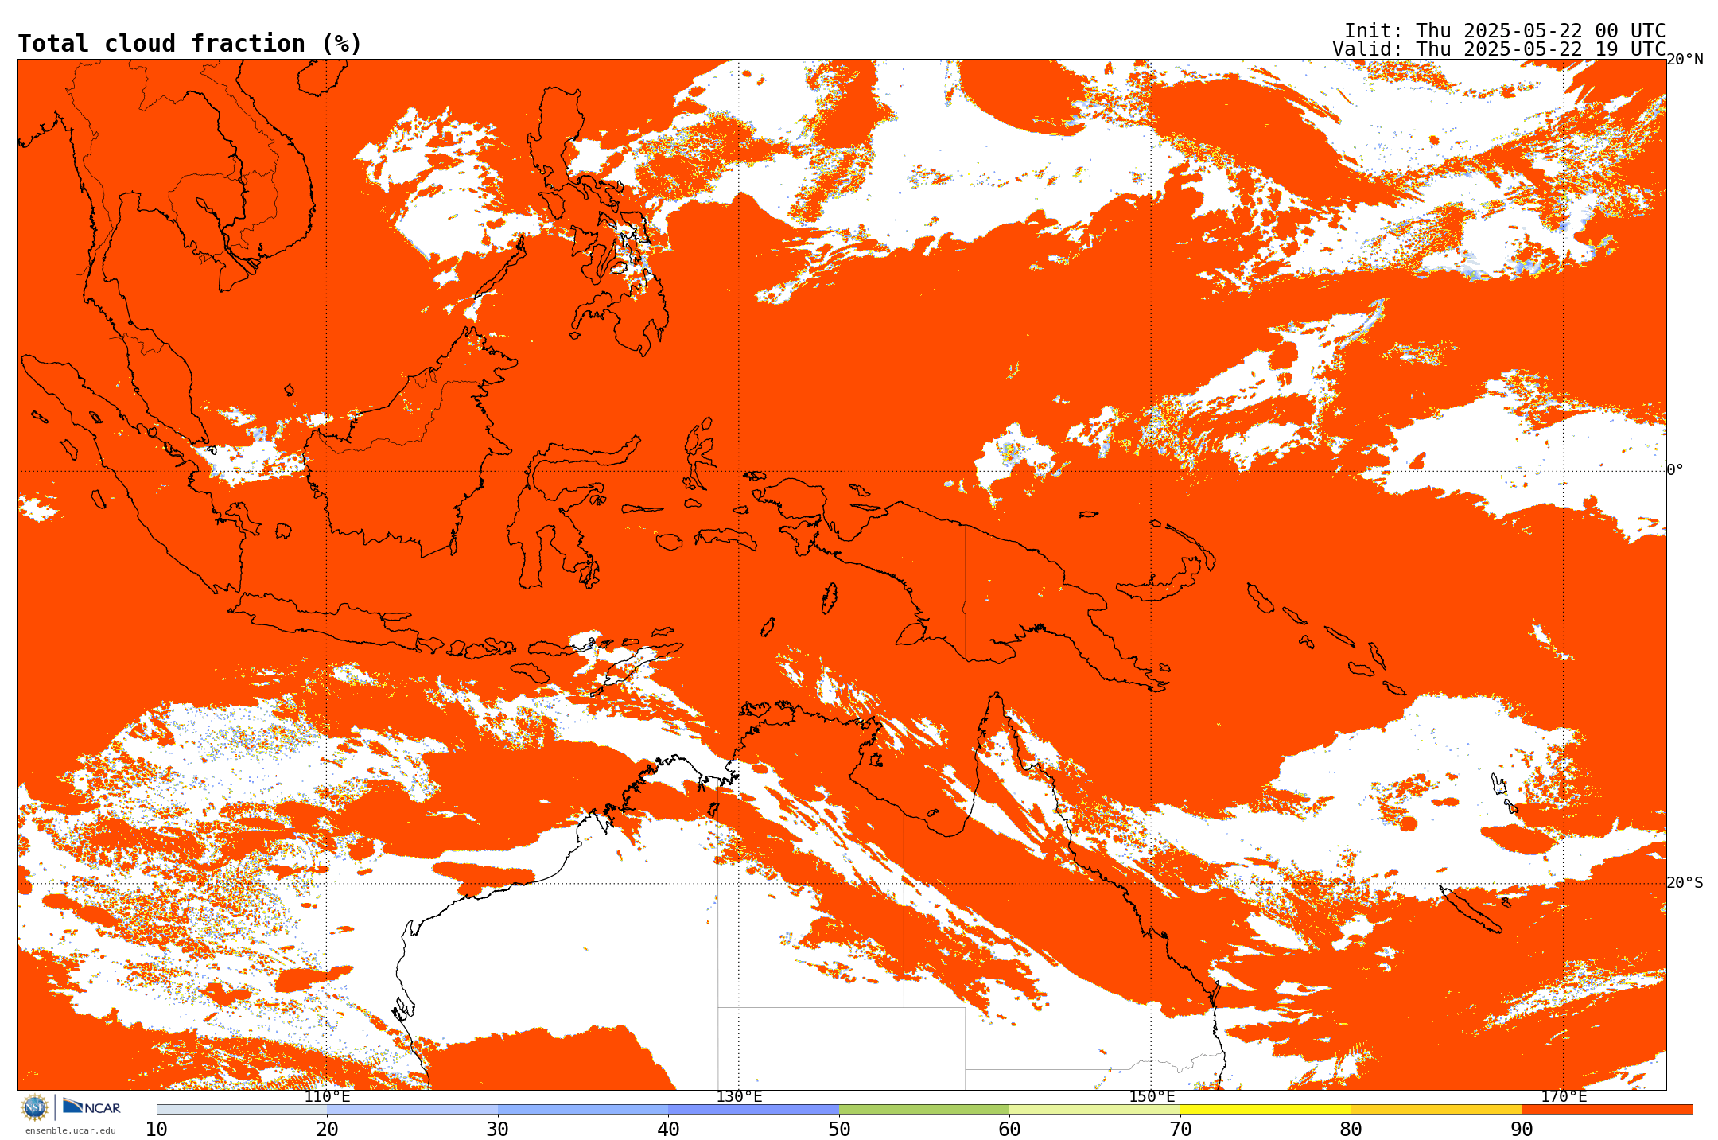Screen dimensions: 1718x1140
Task: Click the NCAR logo
Action: click(91, 1107)
